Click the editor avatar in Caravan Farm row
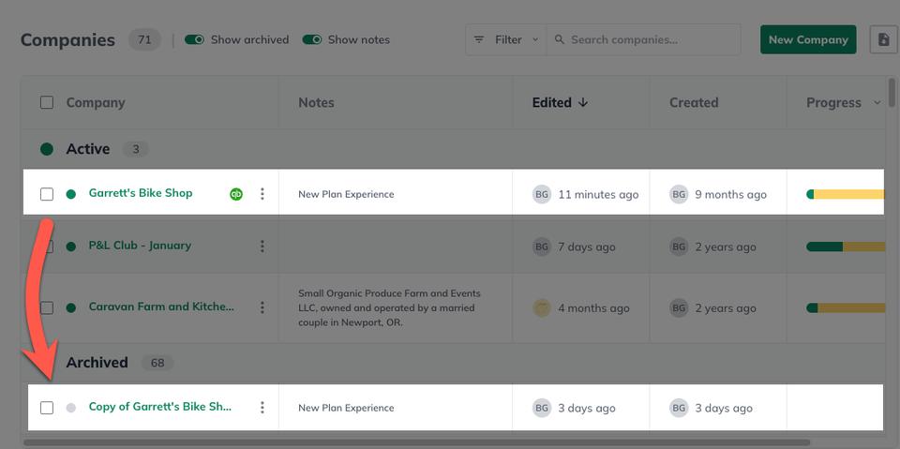The height and width of the screenshot is (449, 900). click(541, 307)
